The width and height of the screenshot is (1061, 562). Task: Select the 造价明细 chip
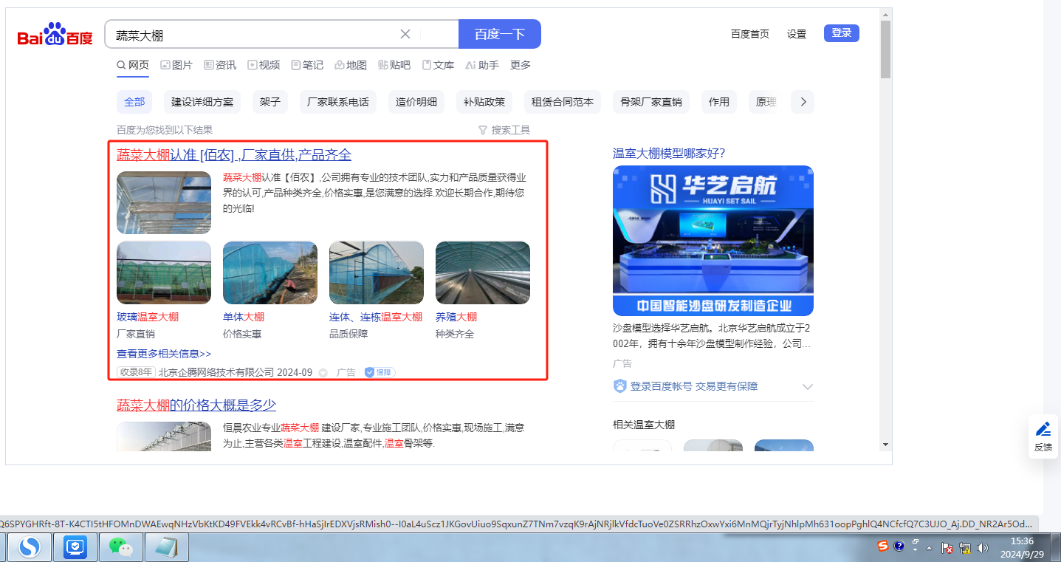[x=416, y=102]
